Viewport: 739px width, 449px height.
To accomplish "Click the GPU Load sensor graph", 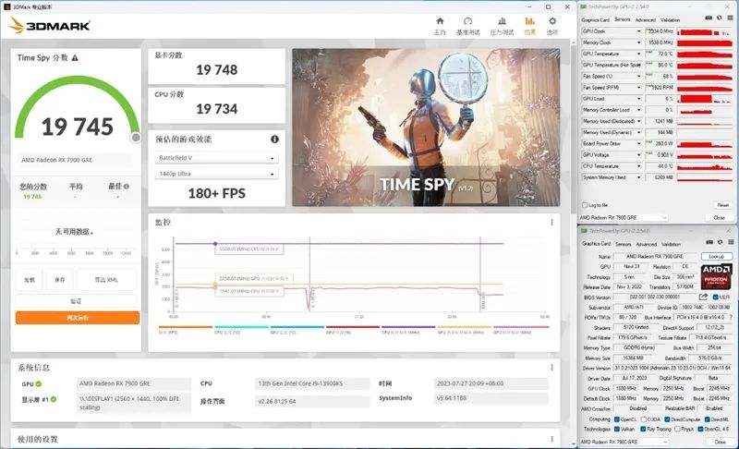I will point(705,99).
